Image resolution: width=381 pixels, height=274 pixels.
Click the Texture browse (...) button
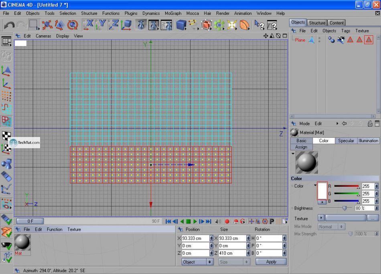tap(373, 218)
